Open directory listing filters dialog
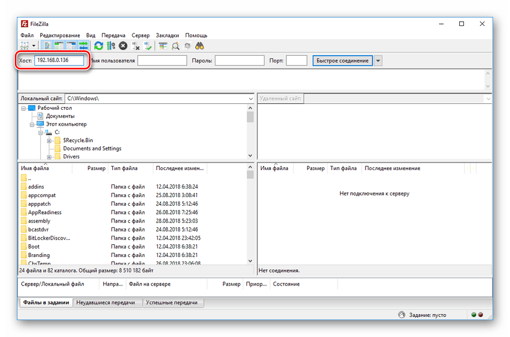 (x=163, y=46)
